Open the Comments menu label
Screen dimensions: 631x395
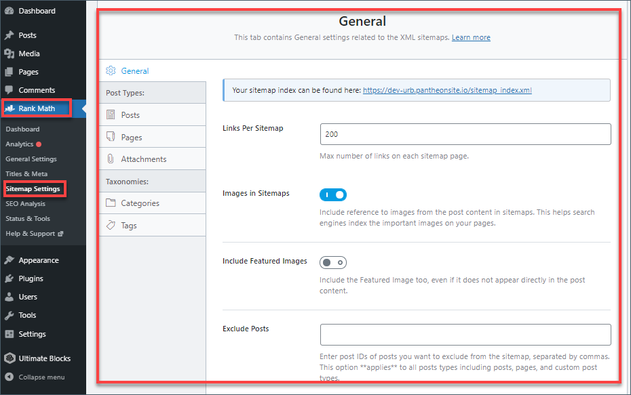coord(37,90)
